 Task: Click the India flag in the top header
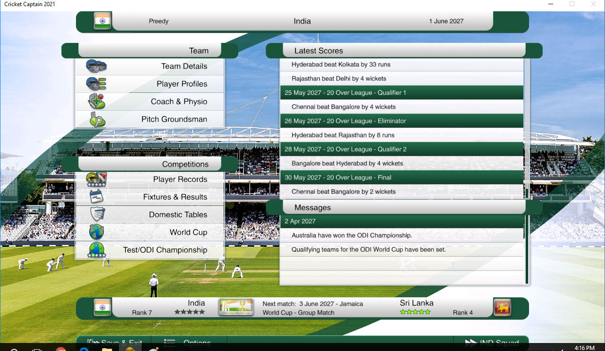102,21
